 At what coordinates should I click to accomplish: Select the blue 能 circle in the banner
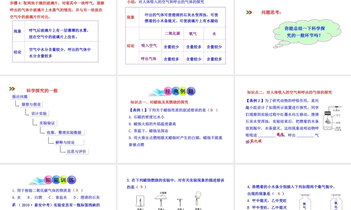[56, 180]
